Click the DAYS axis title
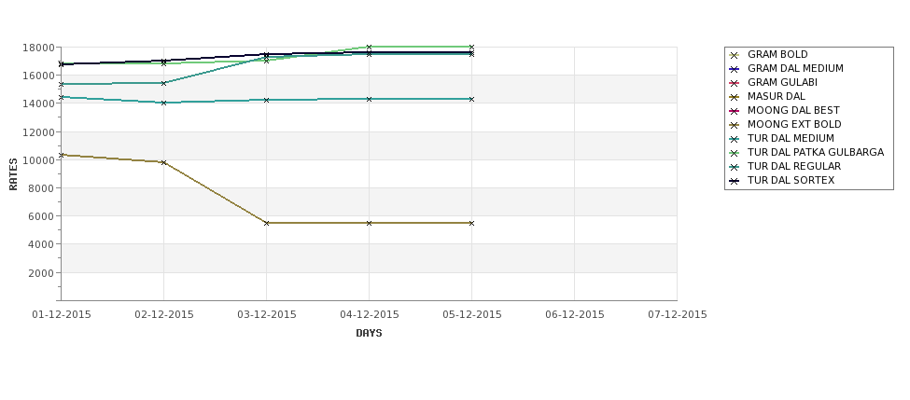 tap(369, 334)
